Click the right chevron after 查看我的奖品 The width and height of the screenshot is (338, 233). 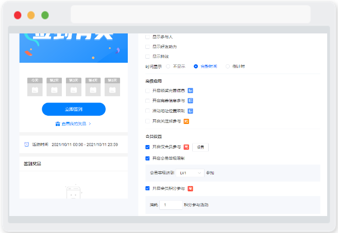click(x=90, y=124)
